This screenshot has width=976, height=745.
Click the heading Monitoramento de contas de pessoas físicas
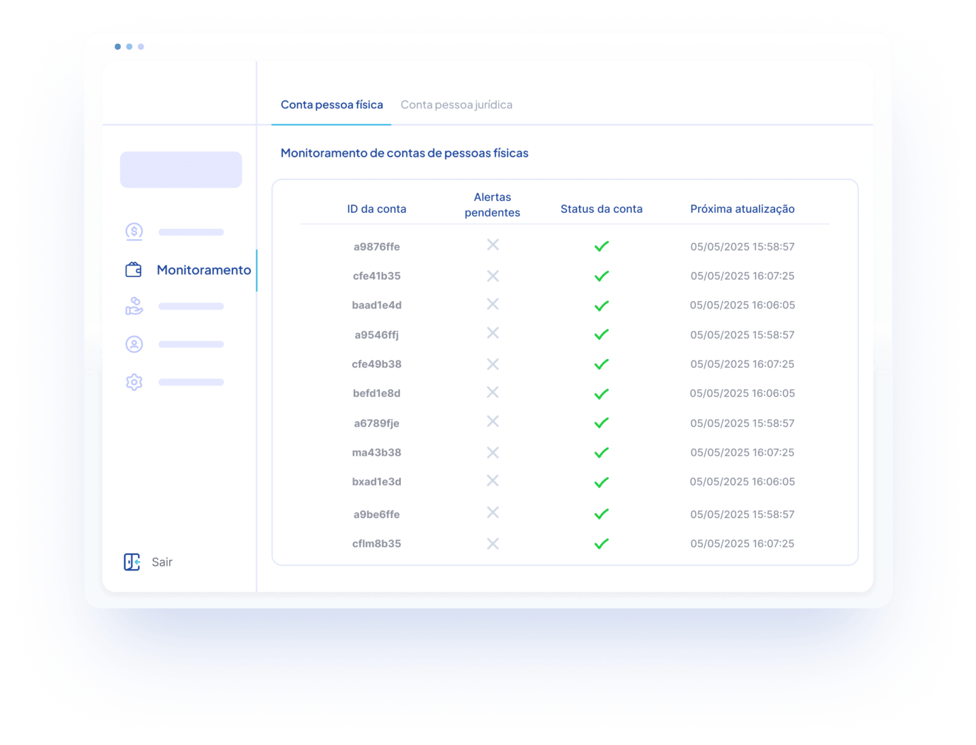[405, 153]
